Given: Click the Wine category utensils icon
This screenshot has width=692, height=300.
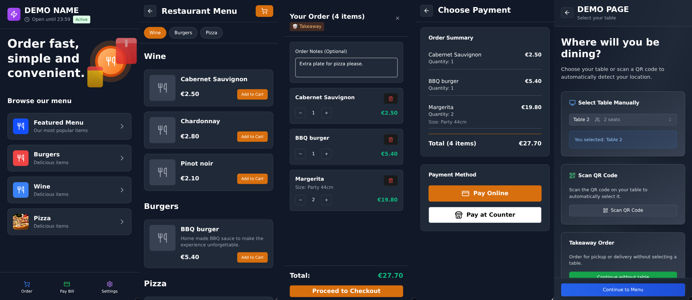Looking at the screenshot, I should click(x=21, y=190).
